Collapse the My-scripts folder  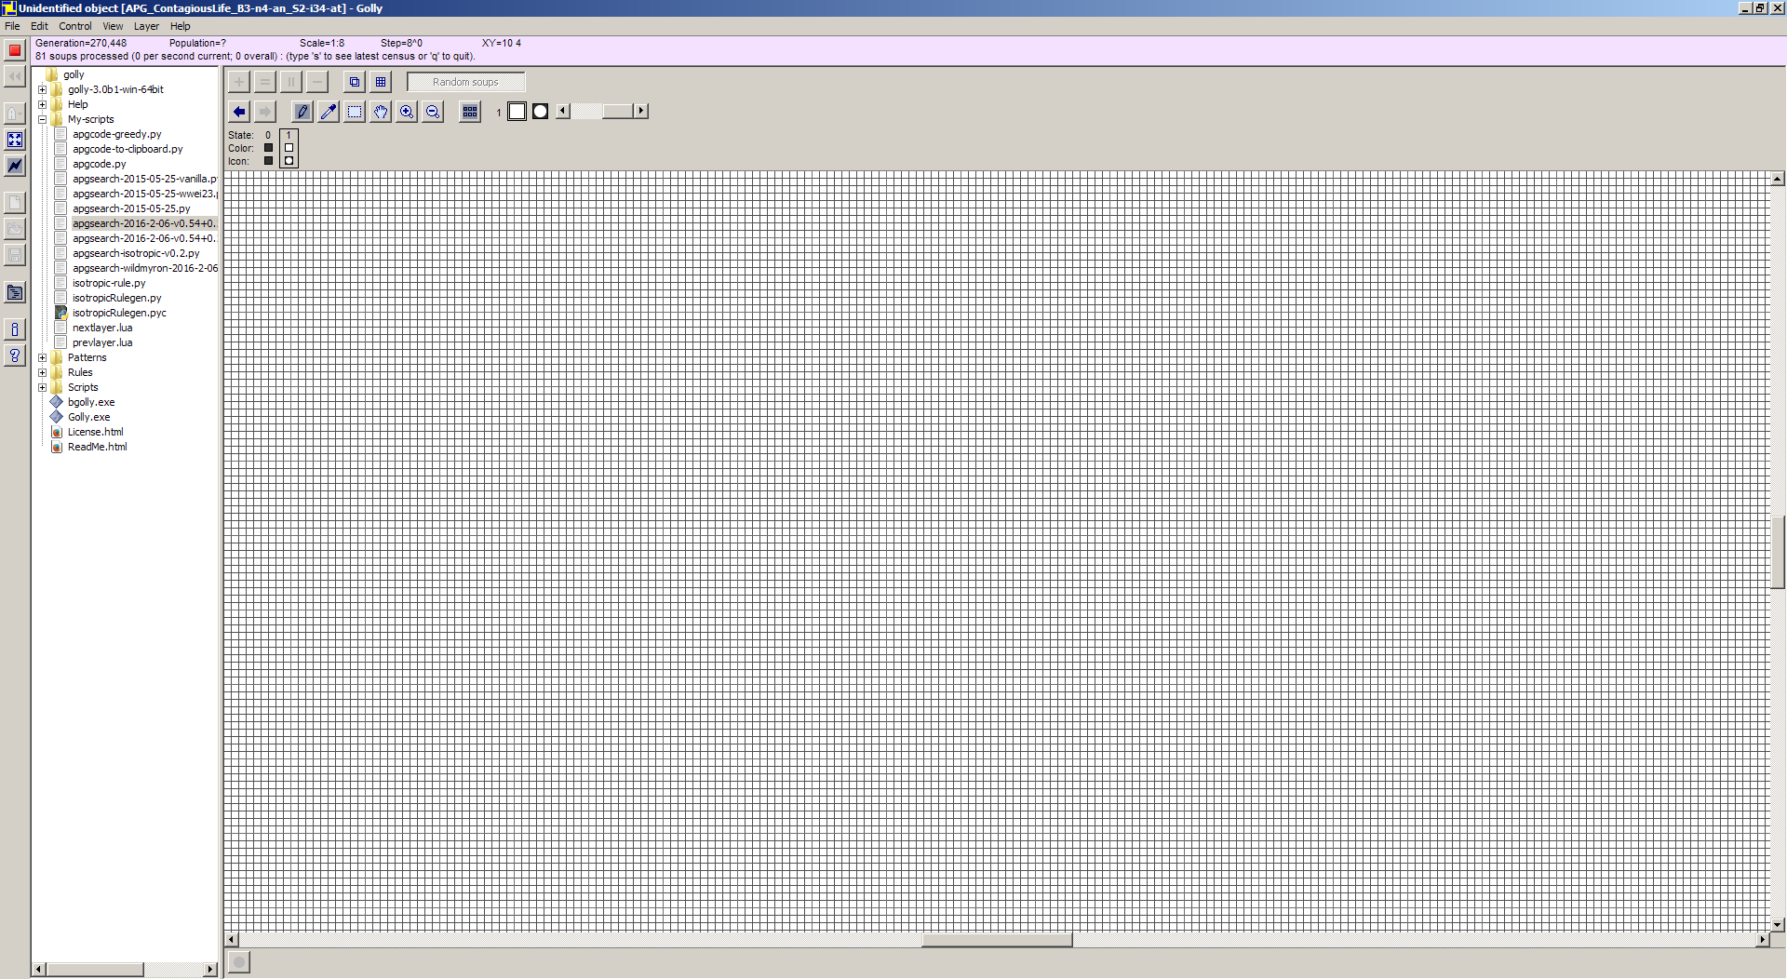click(x=42, y=119)
